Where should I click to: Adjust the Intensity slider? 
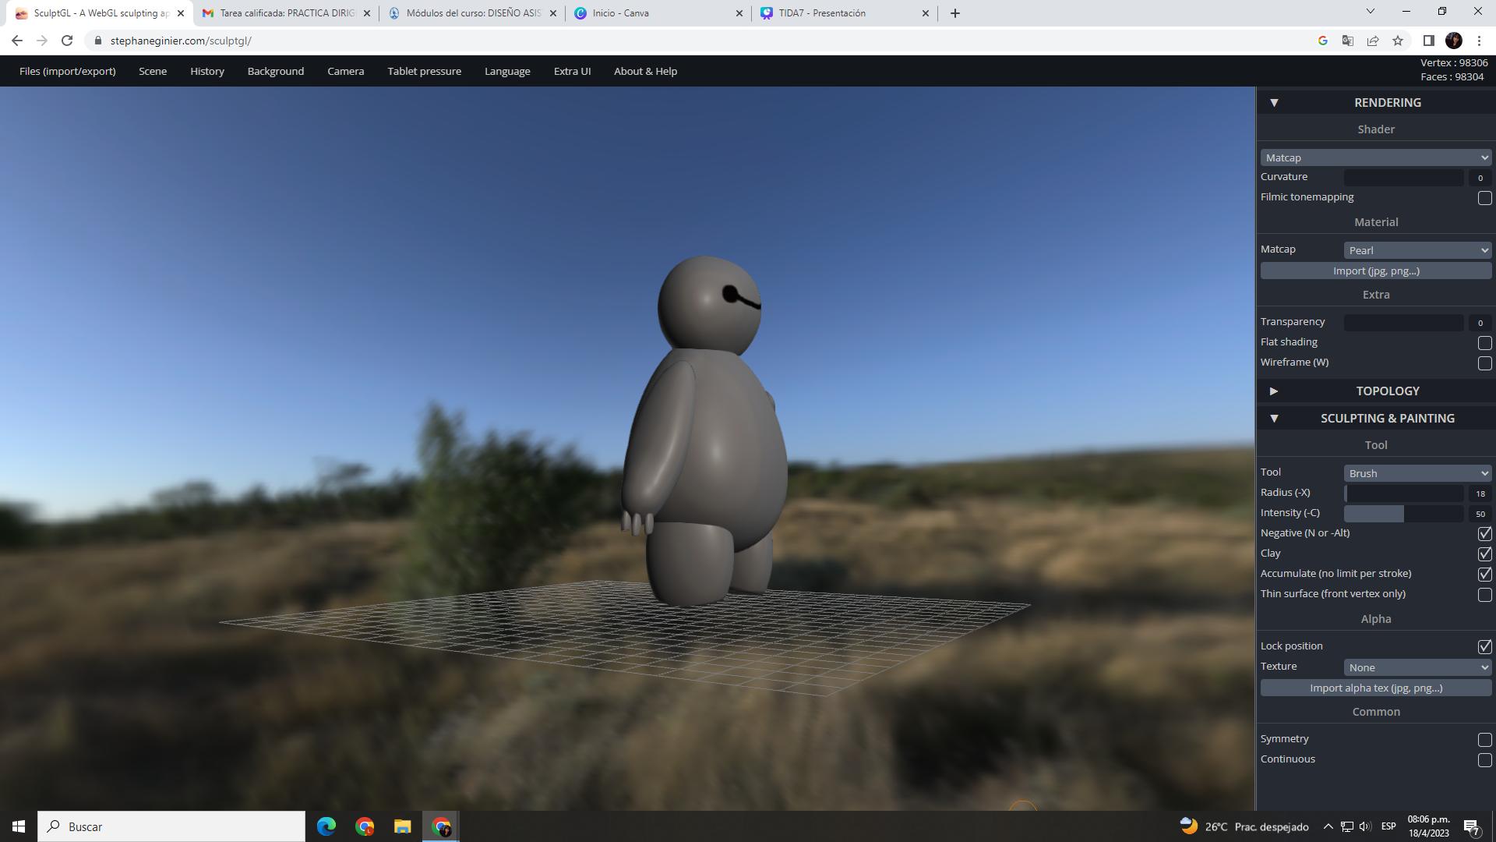[x=1402, y=514]
